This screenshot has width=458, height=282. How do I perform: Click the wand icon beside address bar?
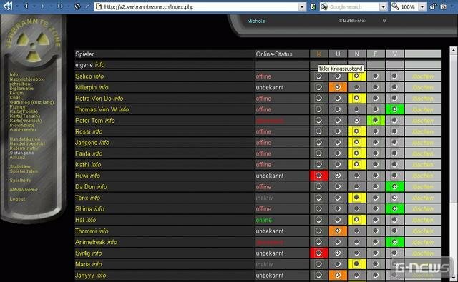click(x=87, y=6)
